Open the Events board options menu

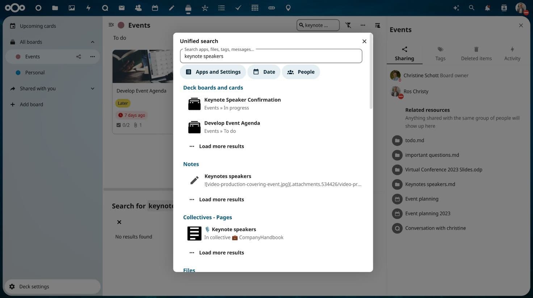92,56
